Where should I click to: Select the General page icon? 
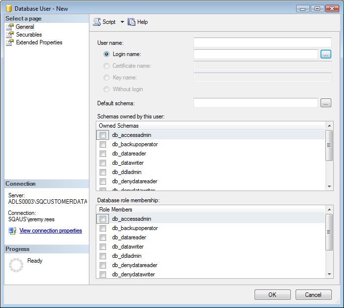tap(10, 27)
